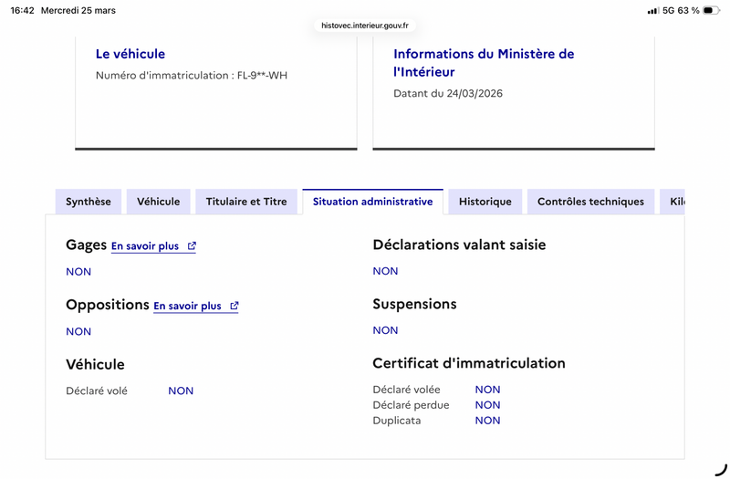Click the Situation administrative tab
The width and height of the screenshot is (730, 479).
click(372, 202)
